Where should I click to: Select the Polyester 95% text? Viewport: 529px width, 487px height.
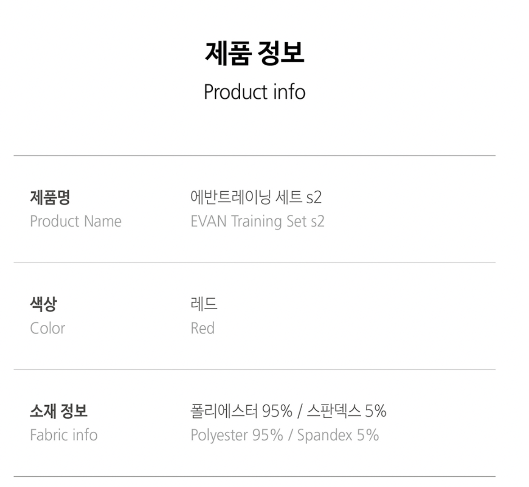(237, 435)
